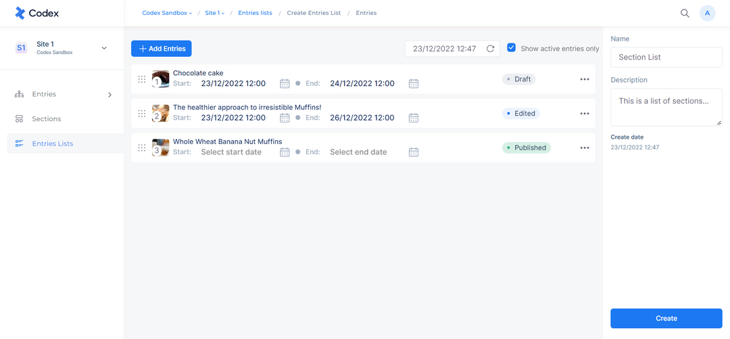Click the Entries Lists sidebar icon
Screen dimensions: 730x339
(x=19, y=143)
